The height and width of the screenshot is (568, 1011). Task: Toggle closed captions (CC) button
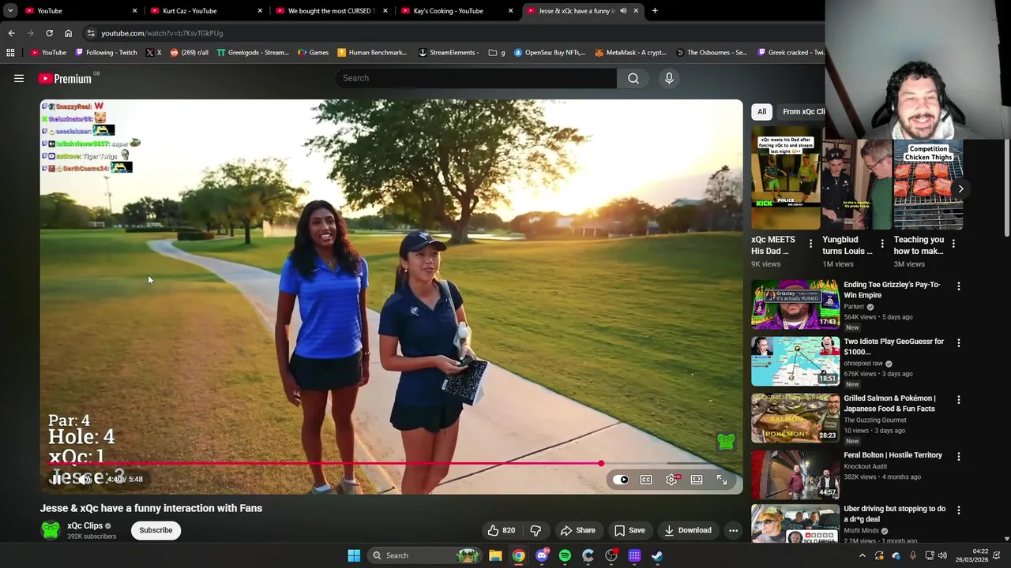[x=646, y=480]
